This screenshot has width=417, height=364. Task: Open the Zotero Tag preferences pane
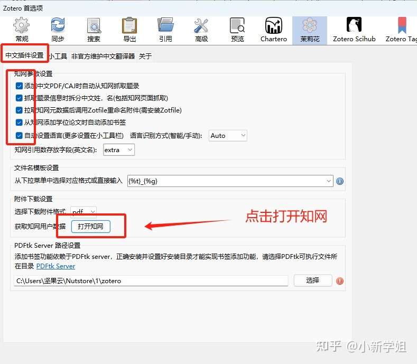401,30
